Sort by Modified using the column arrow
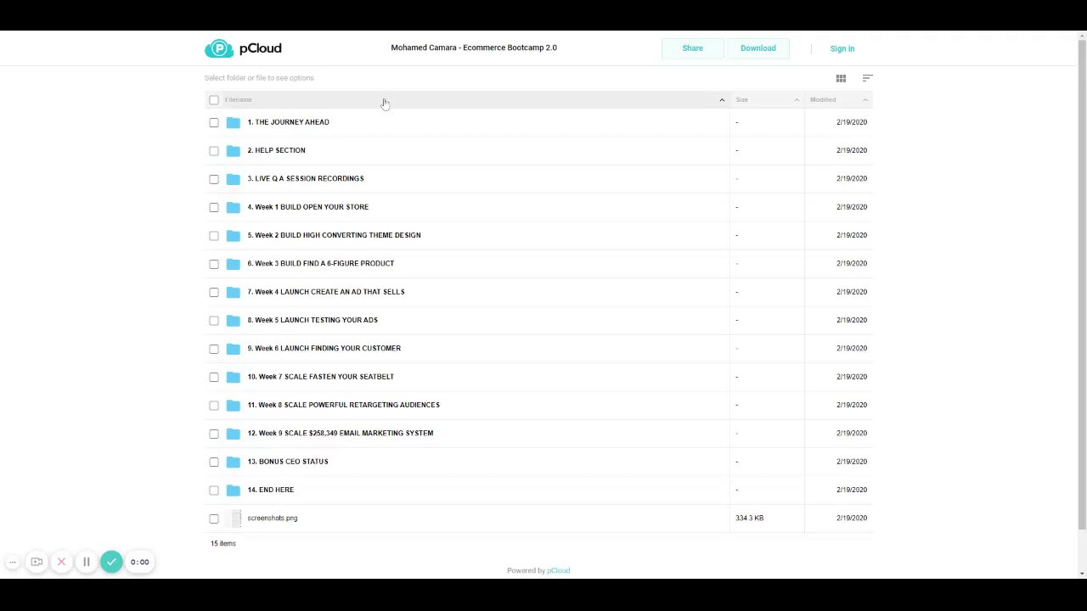The image size is (1087, 611). point(865,100)
